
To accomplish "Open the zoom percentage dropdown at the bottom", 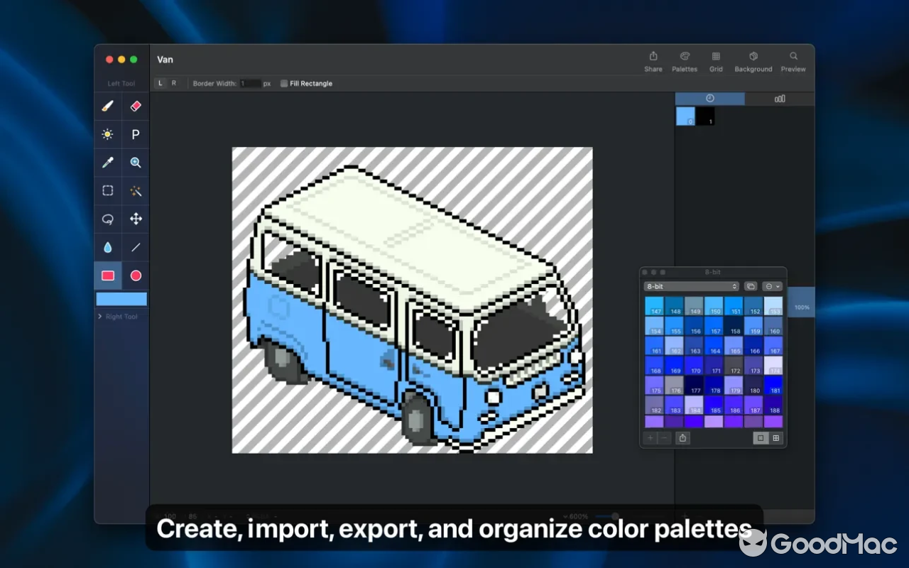I will pyautogui.click(x=575, y=516).
